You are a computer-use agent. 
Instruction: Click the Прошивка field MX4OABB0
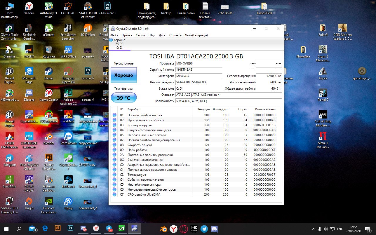pyautogui.click(x=199, y=63)
